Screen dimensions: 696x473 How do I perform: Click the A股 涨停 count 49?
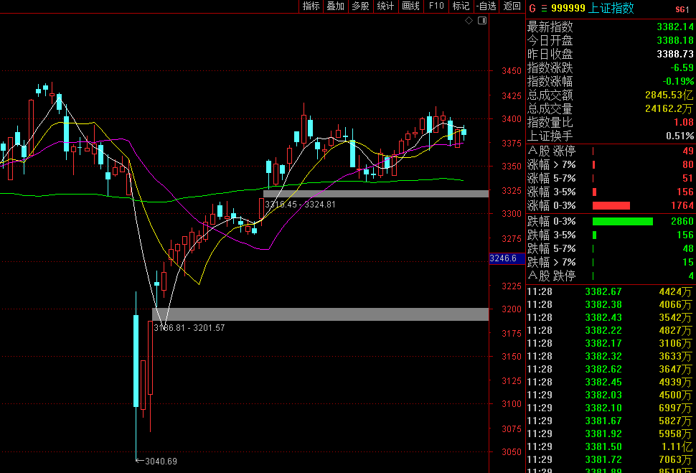click(x=688, y=151)
